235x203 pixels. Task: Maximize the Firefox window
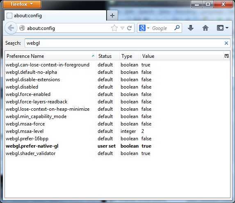tap(208, 4)
